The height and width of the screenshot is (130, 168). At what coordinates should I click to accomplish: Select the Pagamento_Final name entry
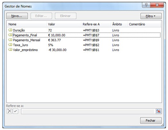tap(25, 35)
